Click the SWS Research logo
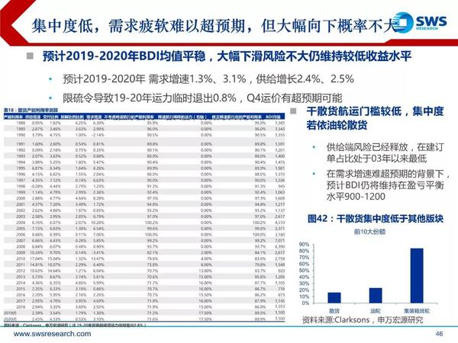 pos(420,22)
